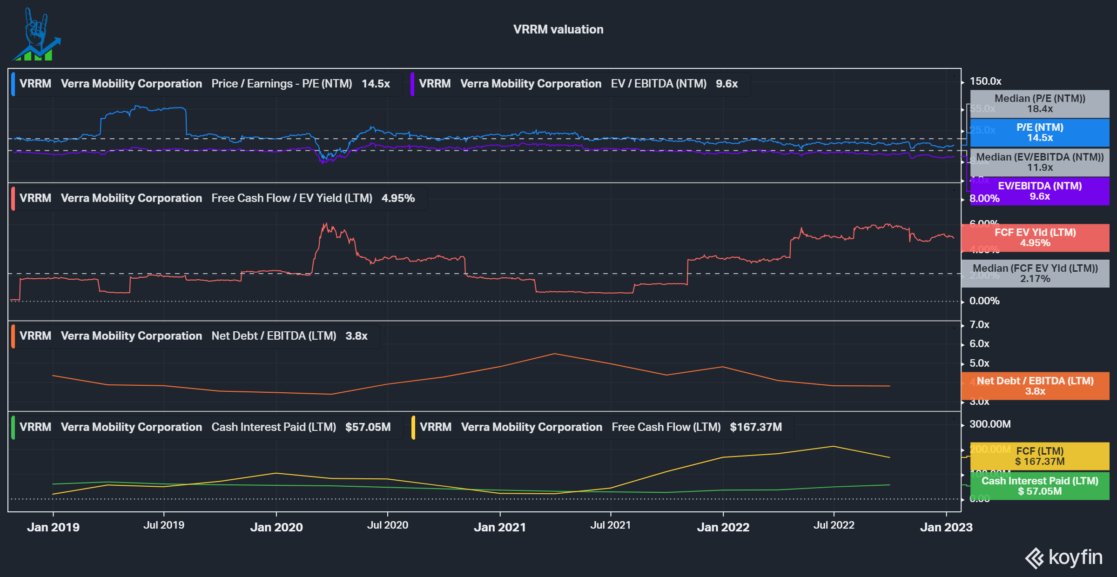
Task: Click the Jul 2021 date axis marker
Action: coord(610,525)
